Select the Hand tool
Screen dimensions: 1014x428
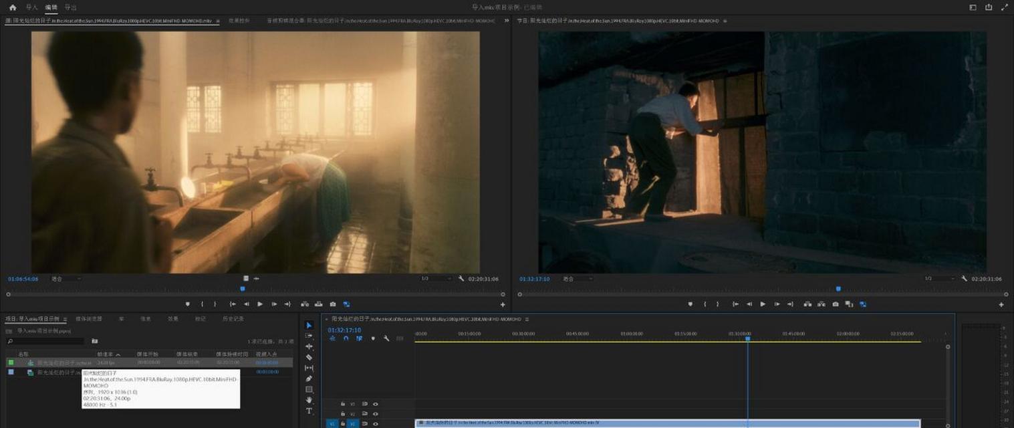click(x=309, y=400)
